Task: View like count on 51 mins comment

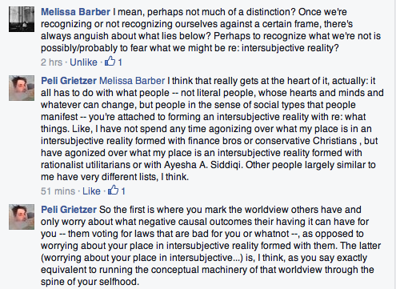Action: [x=123, y=191]
